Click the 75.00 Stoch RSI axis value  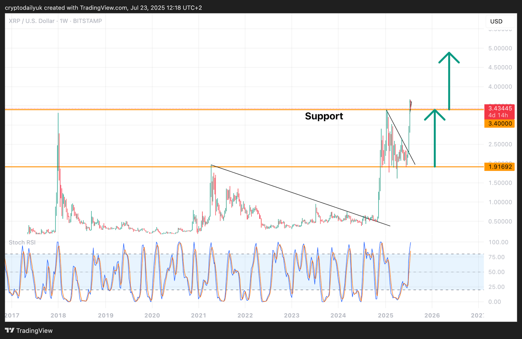pyautogui.click(x=497, y=257)
